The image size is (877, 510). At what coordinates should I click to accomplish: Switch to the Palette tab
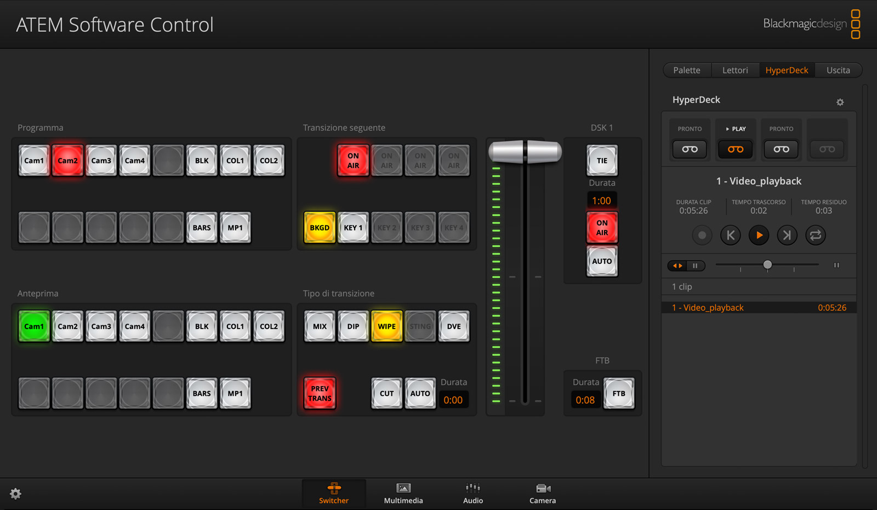click(686, 70)
